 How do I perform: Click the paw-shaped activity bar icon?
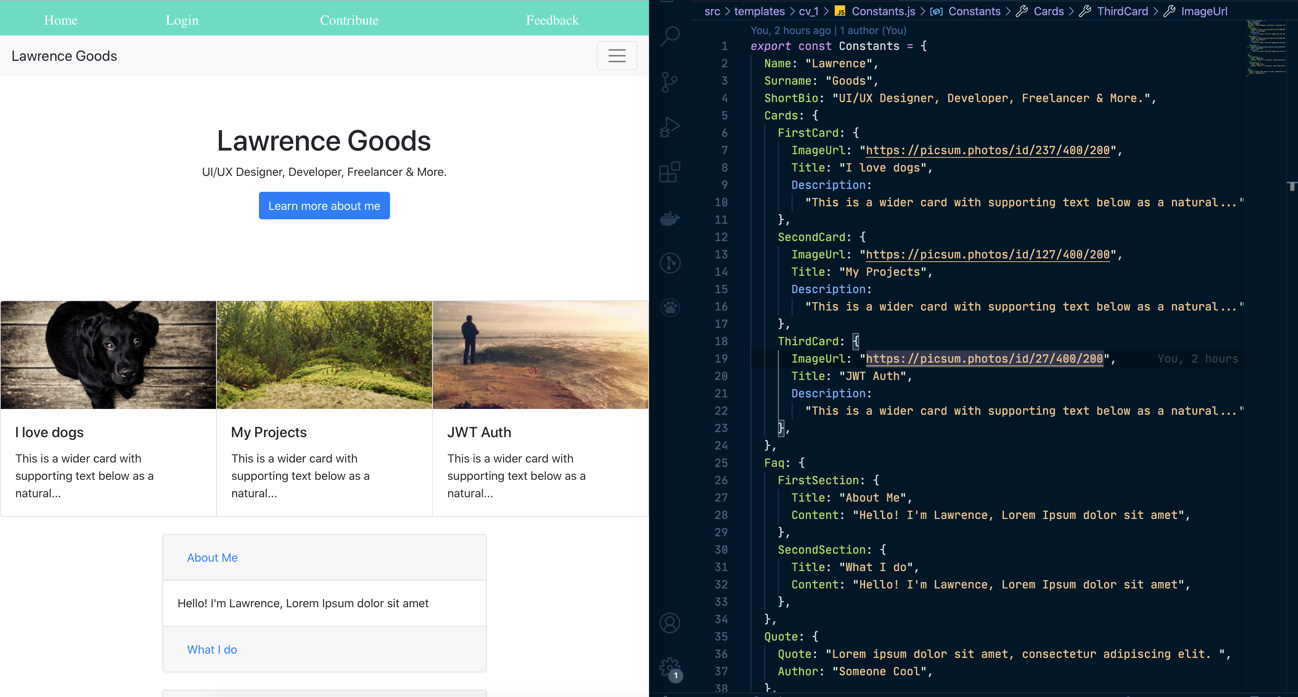670,307
